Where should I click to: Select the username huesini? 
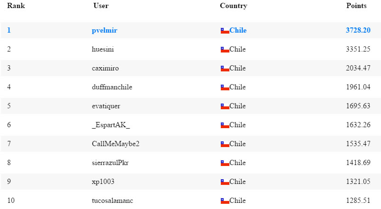[x=103, y=50]
